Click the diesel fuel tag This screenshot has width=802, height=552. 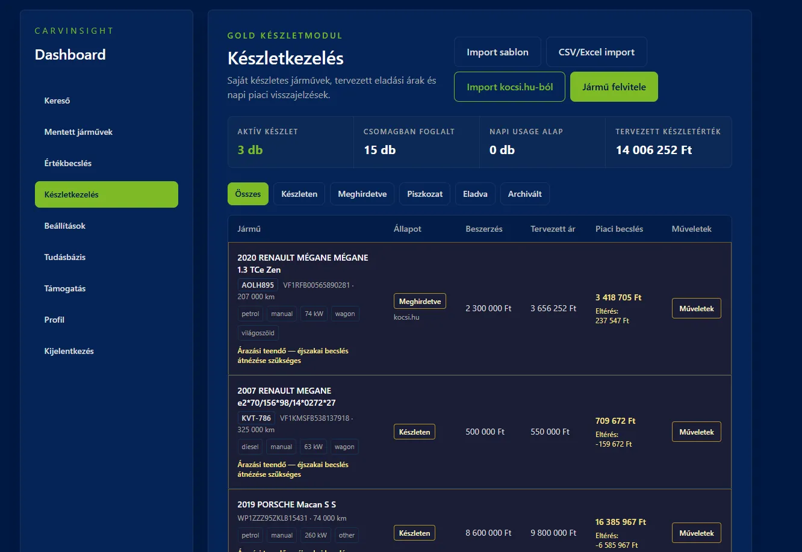250,447
